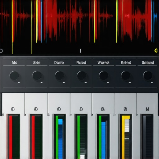
Task: Click the knob under the Uole label
Action: pyautogui.click(x=37, y=75)
